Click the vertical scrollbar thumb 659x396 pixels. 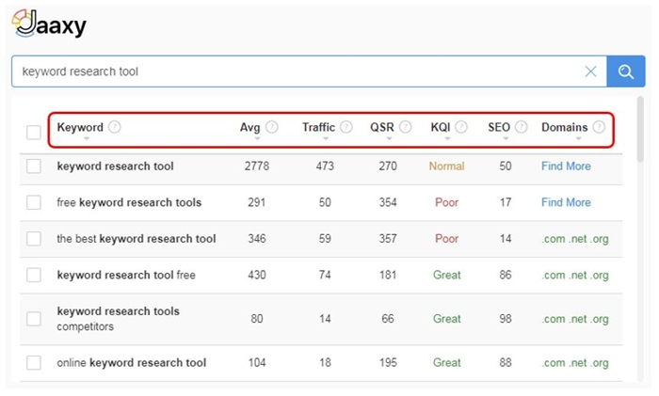(640, 129)
